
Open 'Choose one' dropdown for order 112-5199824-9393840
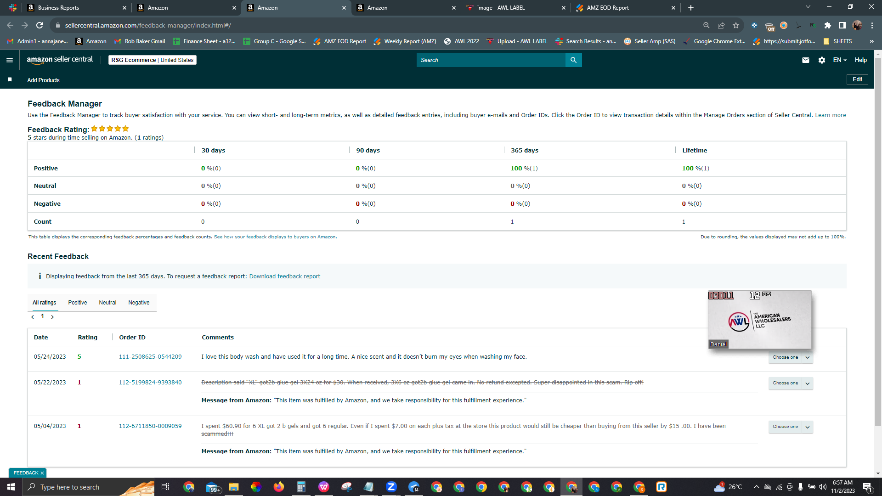791,383
